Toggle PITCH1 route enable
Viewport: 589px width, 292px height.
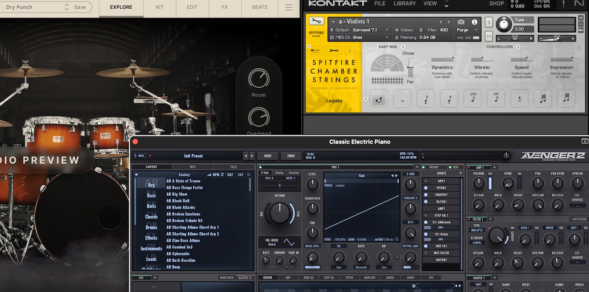tap(426, 188)
